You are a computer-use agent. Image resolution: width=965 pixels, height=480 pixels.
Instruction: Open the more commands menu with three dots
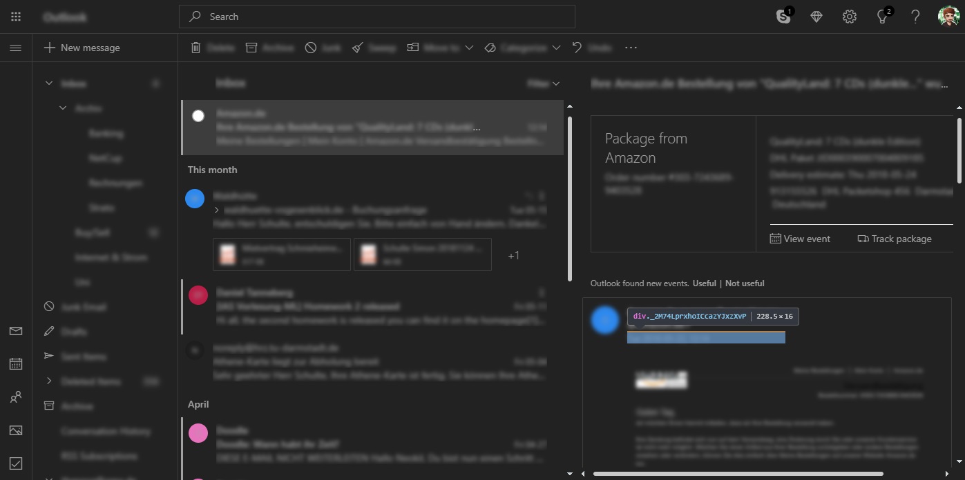tap(630, 47)
